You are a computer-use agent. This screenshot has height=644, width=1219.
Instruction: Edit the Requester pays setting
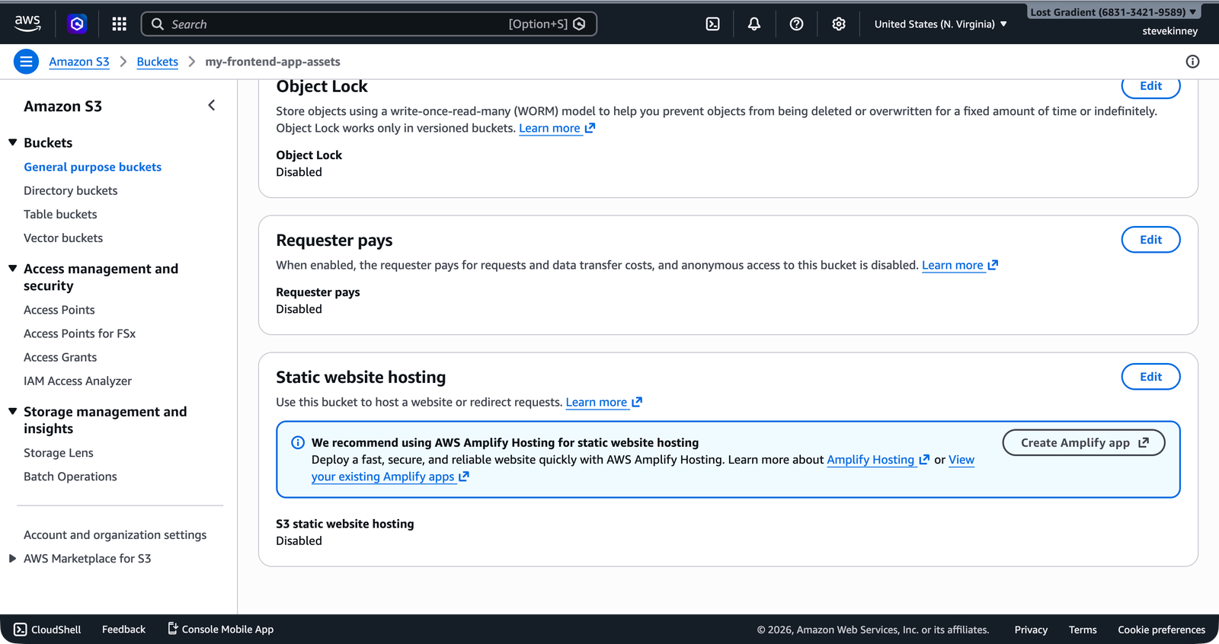1150,240
